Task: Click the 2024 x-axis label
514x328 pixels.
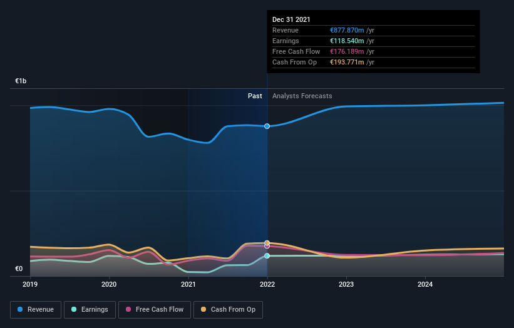Action: [425, 284]
